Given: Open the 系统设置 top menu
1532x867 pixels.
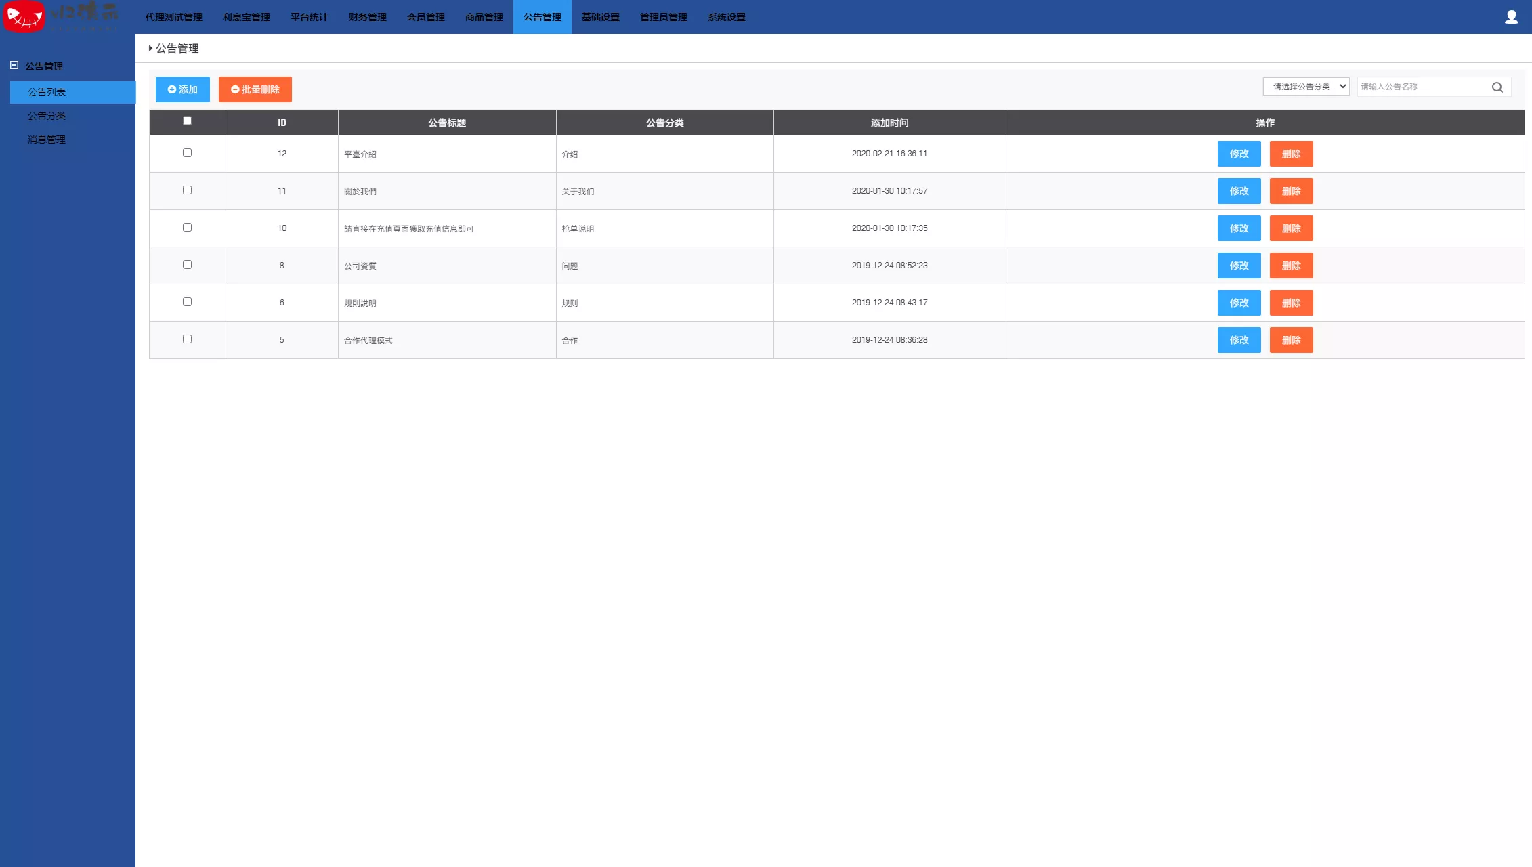Looking at the screenshot, I should pyautogui.click(x=726, y=17).
